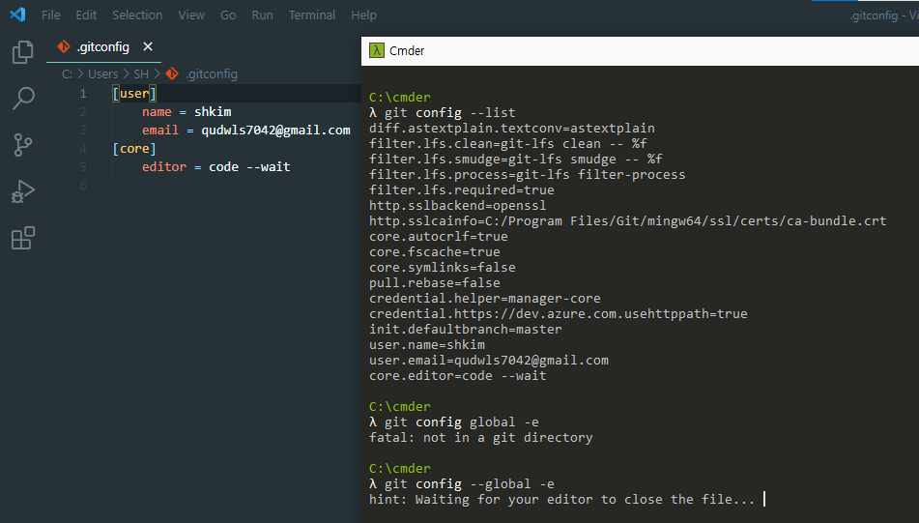The width and height of the screenshot is (919, 523).
Task: Click the 'git config --global -e' command line
Action: click(470, 484)
